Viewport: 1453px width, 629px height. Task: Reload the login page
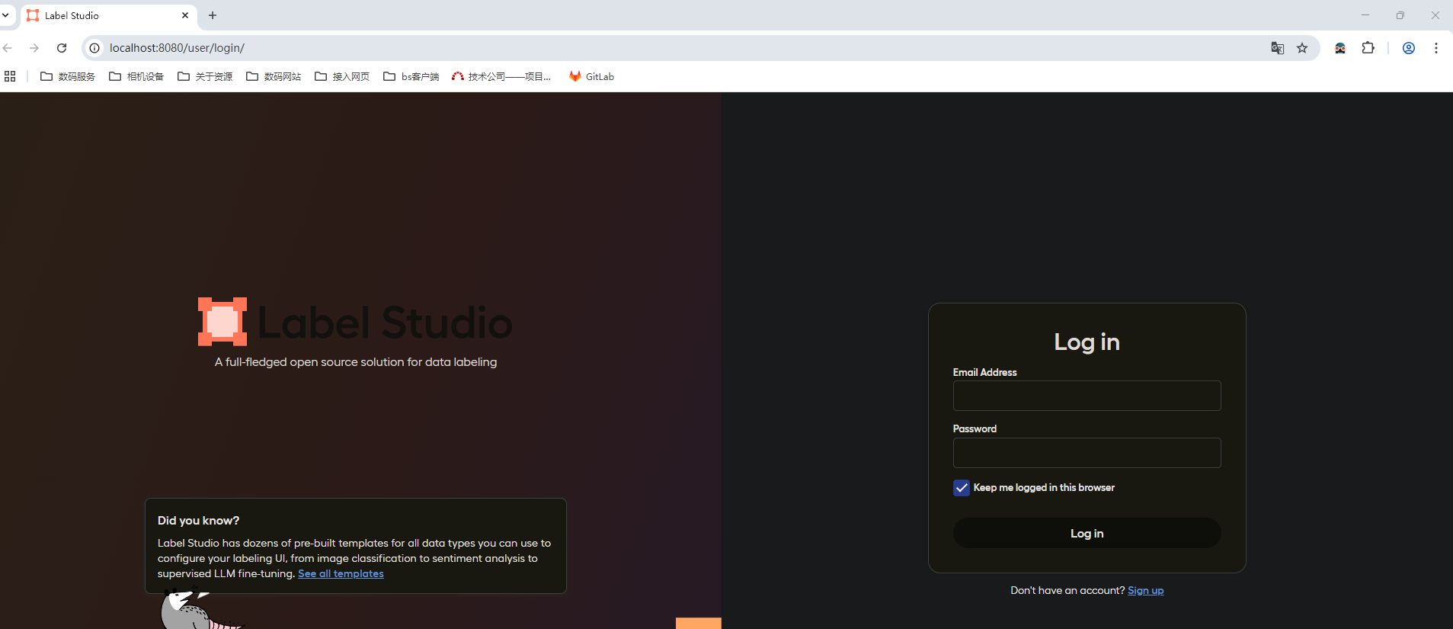tap(62, 48)
